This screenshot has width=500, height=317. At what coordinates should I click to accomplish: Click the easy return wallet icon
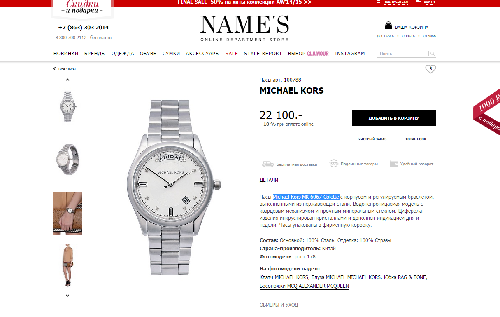[394, 164]
